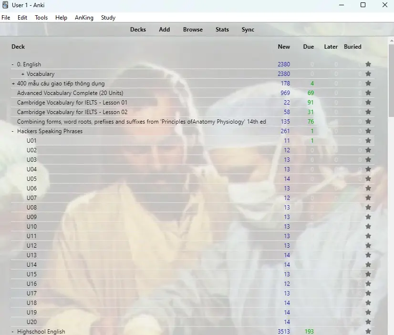Click the star icon for 0. English deck
394x335 pixels.
coord(368,64)
